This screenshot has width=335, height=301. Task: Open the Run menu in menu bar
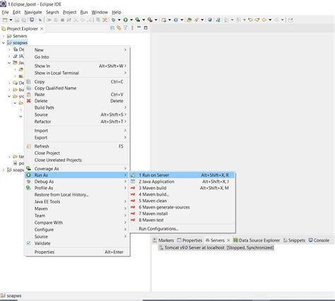(x=84, y=12)
